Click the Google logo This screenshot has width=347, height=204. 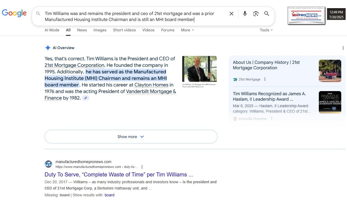pyautogui.click(x=14, y=13)
